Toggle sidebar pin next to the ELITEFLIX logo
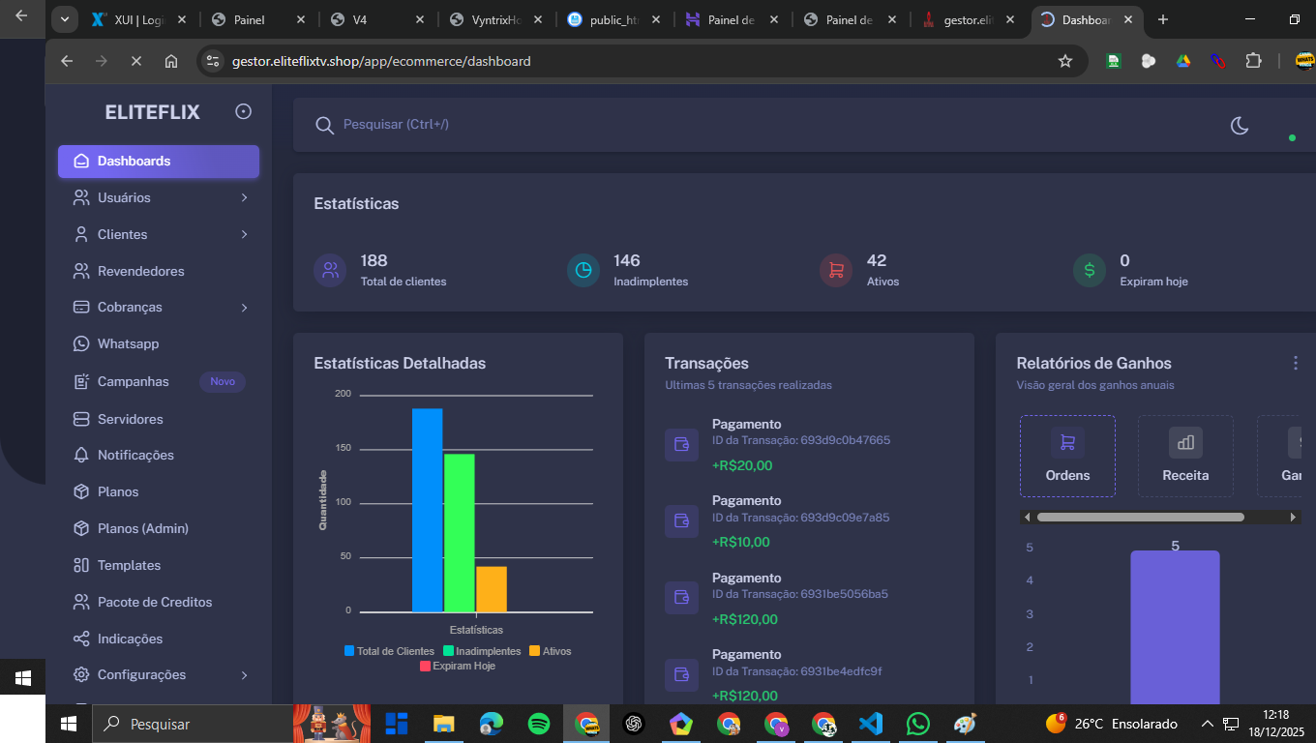Screen dimensions: 1316x743 [x=243, y=112]
